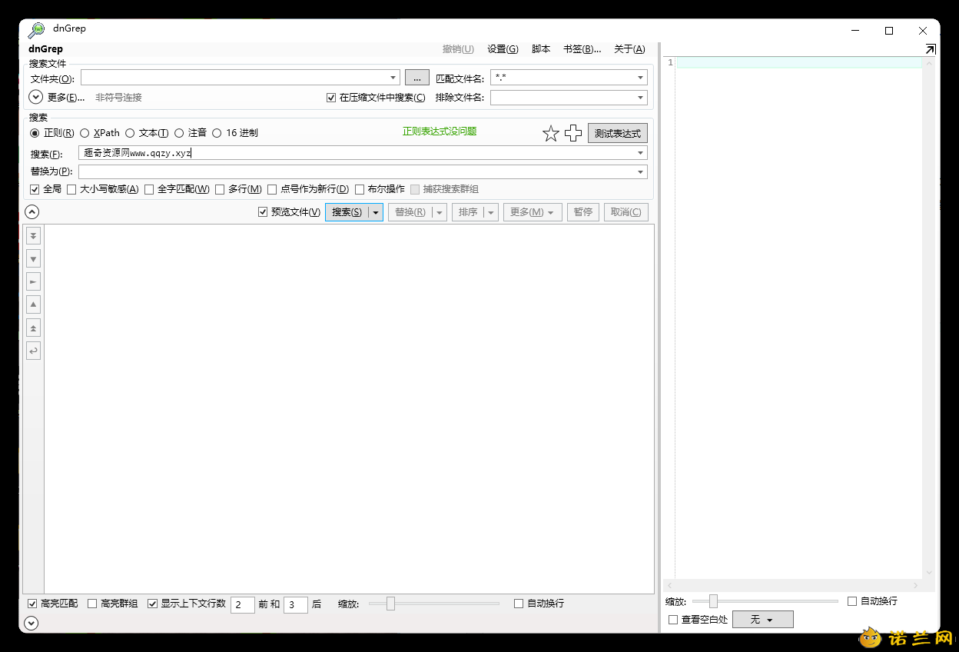The height and width of the screenshot is (652, 959).
Task: Open the 搜索(F) history dropdown
Action: (x=641, y=153)
